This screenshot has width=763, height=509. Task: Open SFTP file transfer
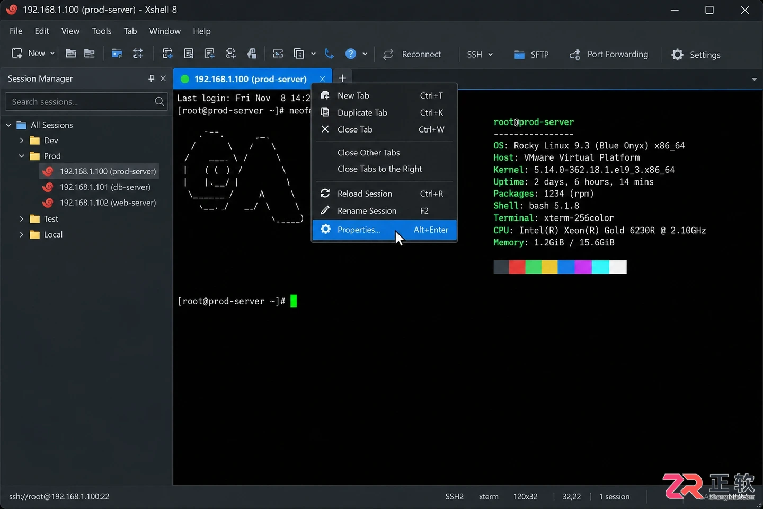(x=531, y=55)
